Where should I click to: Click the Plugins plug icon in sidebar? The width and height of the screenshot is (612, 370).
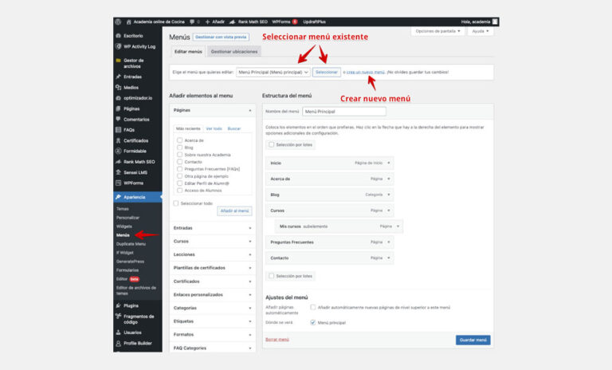tap(118, 305)
